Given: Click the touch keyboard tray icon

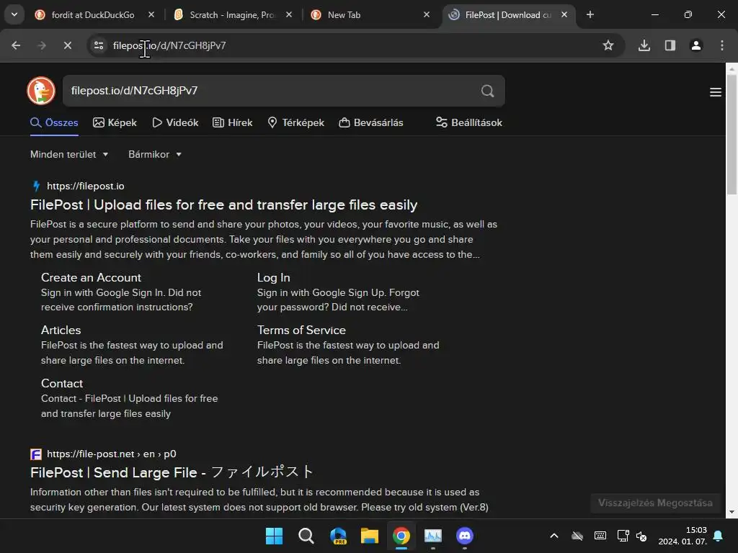Looking at the screenshot, I should tap(600, 536).
